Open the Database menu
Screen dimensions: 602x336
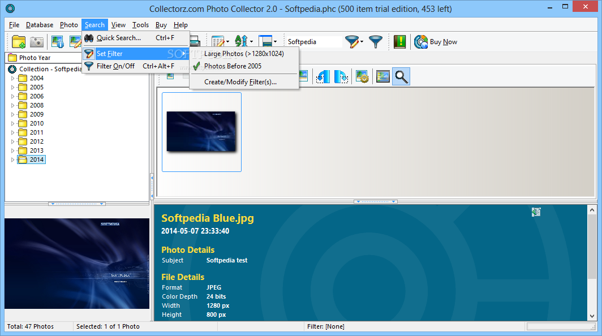click(40, 25)
